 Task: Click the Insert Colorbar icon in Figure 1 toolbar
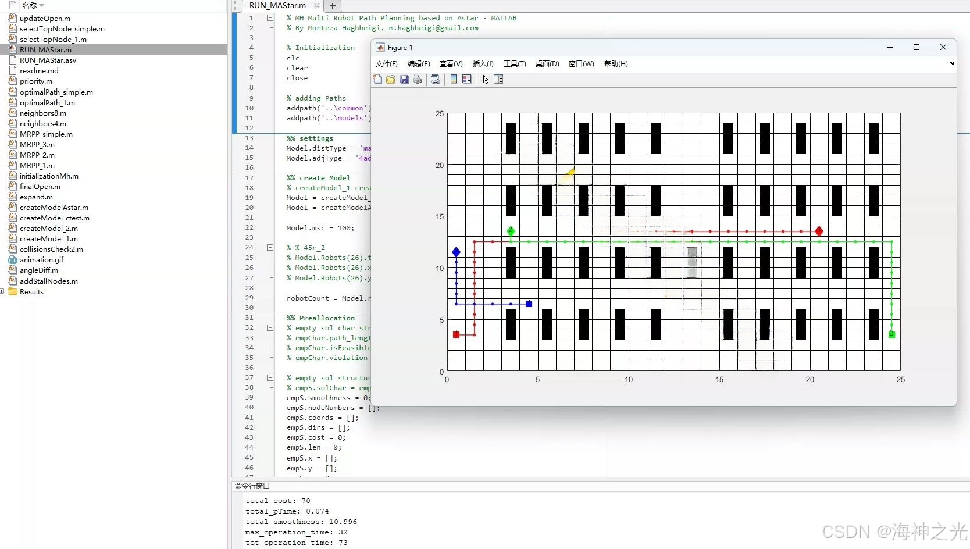(454, 79)
